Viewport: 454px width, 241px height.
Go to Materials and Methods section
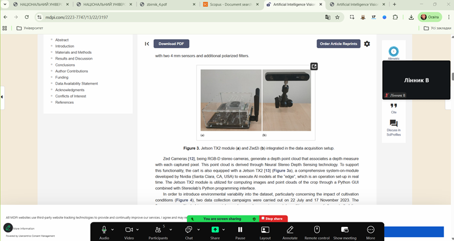click(73, 53)
